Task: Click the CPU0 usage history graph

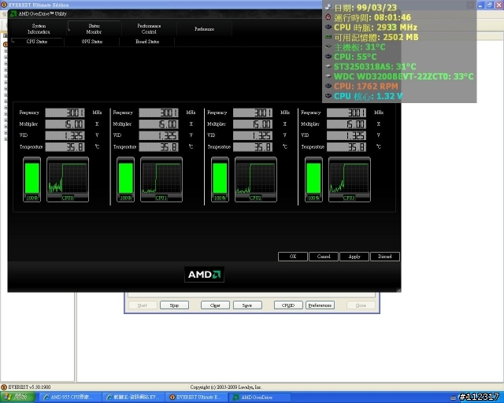Action: 68,179
